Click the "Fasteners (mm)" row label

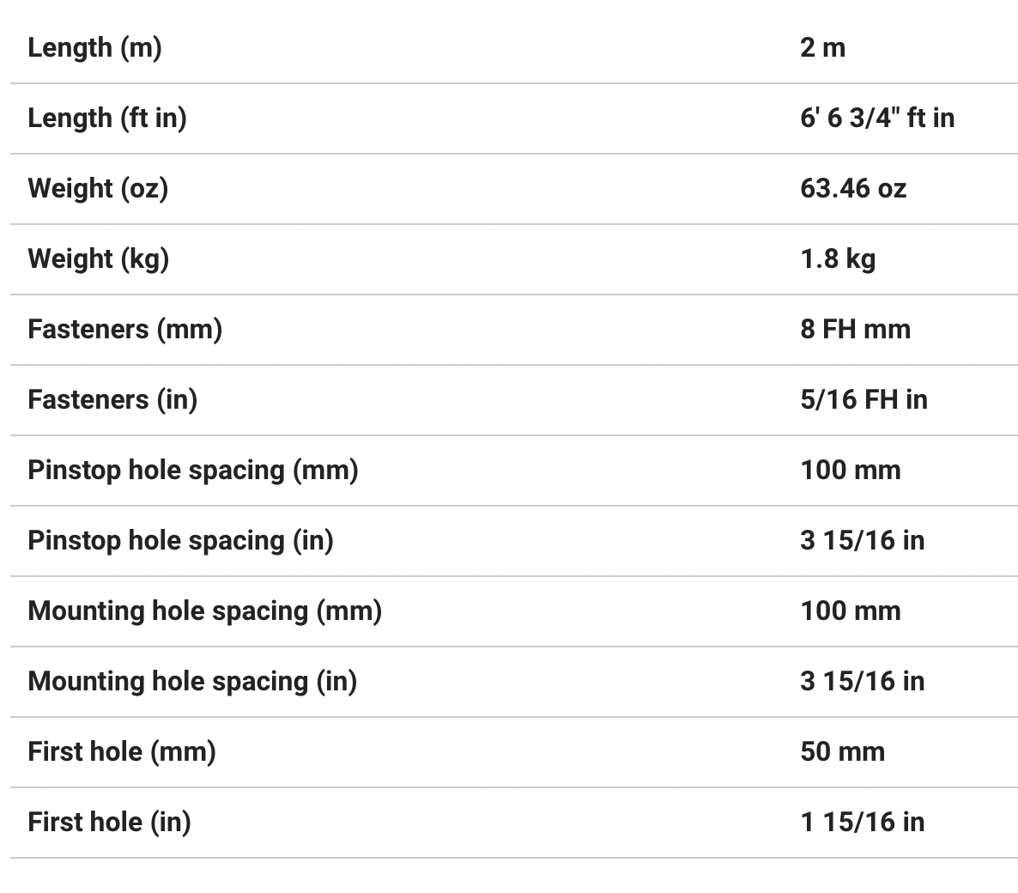click(x=124, y=329)
